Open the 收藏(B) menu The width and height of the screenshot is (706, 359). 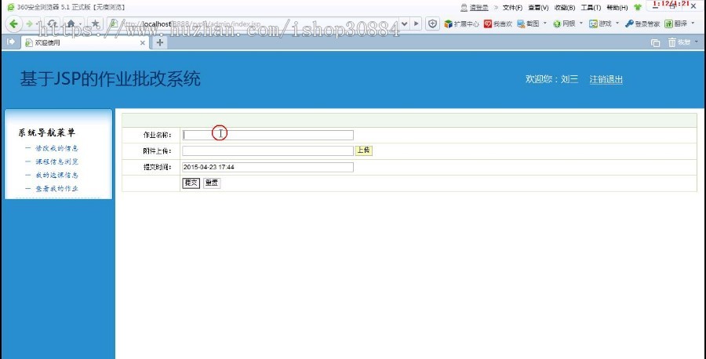pyautogui.click(x=565, y=8)
